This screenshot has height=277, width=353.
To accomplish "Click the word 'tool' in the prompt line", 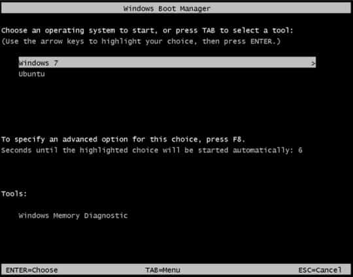I will pos(281,30).
